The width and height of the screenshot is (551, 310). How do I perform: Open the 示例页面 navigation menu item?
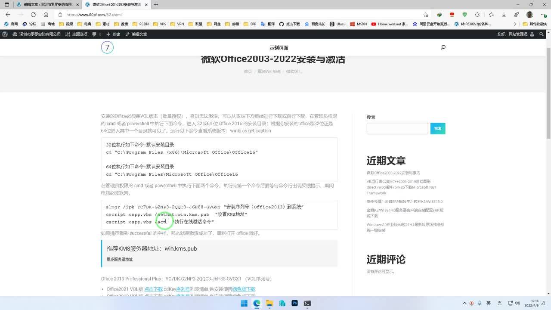click(x=279, y=48)
